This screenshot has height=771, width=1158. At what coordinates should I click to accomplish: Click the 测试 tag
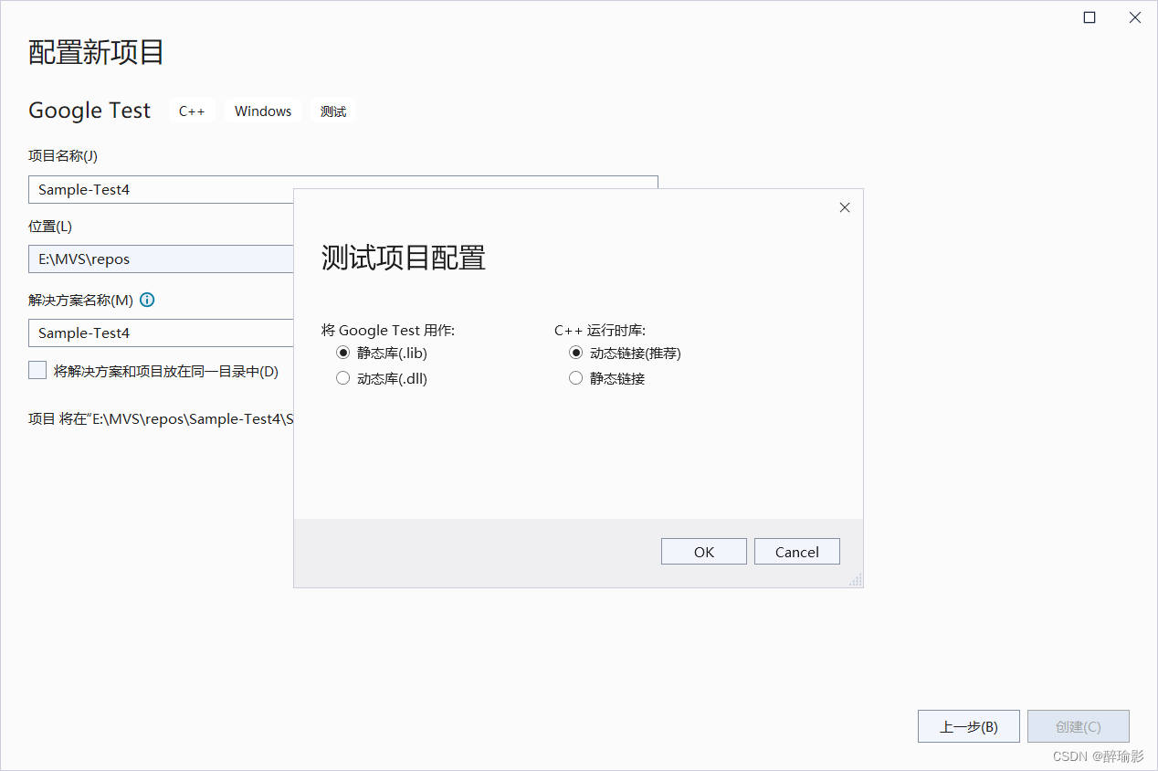tap(333, 111)
